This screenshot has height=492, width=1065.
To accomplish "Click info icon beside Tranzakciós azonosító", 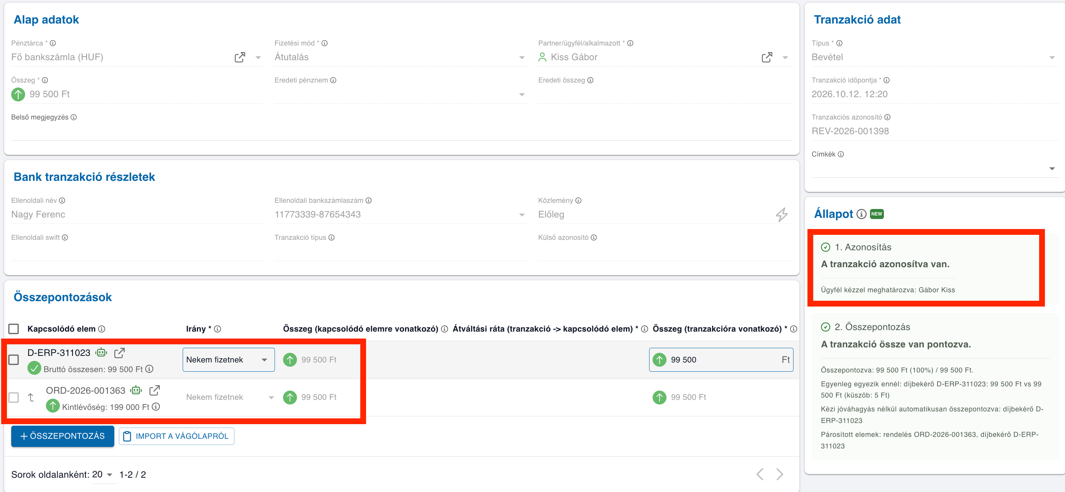I will [x=887, y=117].
